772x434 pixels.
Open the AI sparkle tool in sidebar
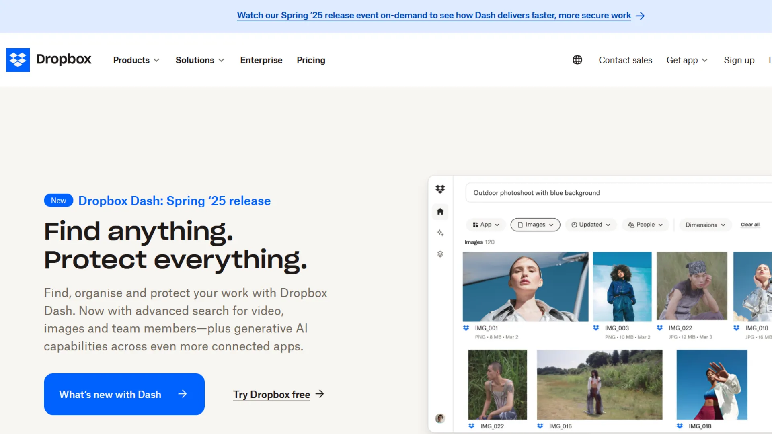pos(440,233)
